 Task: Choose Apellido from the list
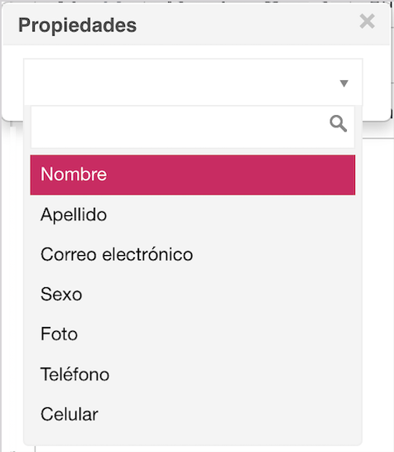coord(193,214)
